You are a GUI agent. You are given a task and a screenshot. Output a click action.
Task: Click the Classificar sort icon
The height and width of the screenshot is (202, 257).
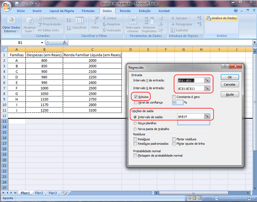[79, 21]
